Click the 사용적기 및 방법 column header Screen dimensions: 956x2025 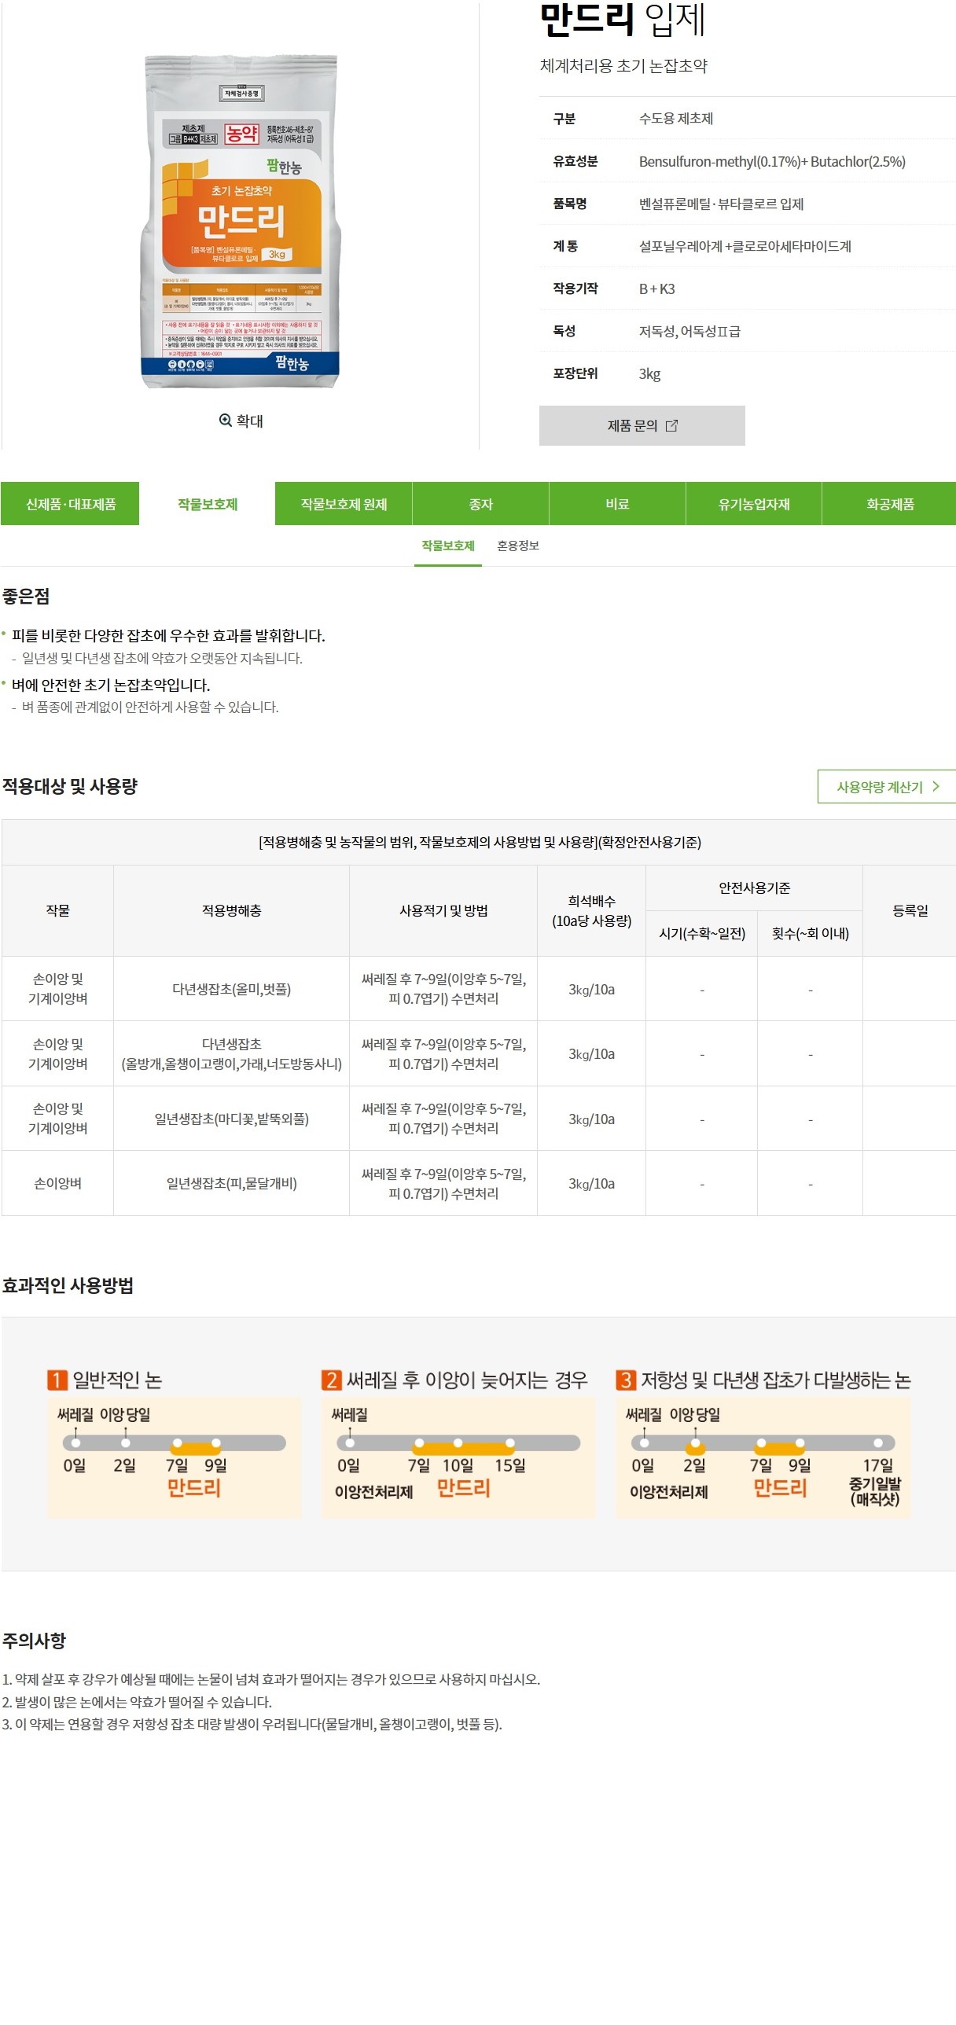[443, 910]
